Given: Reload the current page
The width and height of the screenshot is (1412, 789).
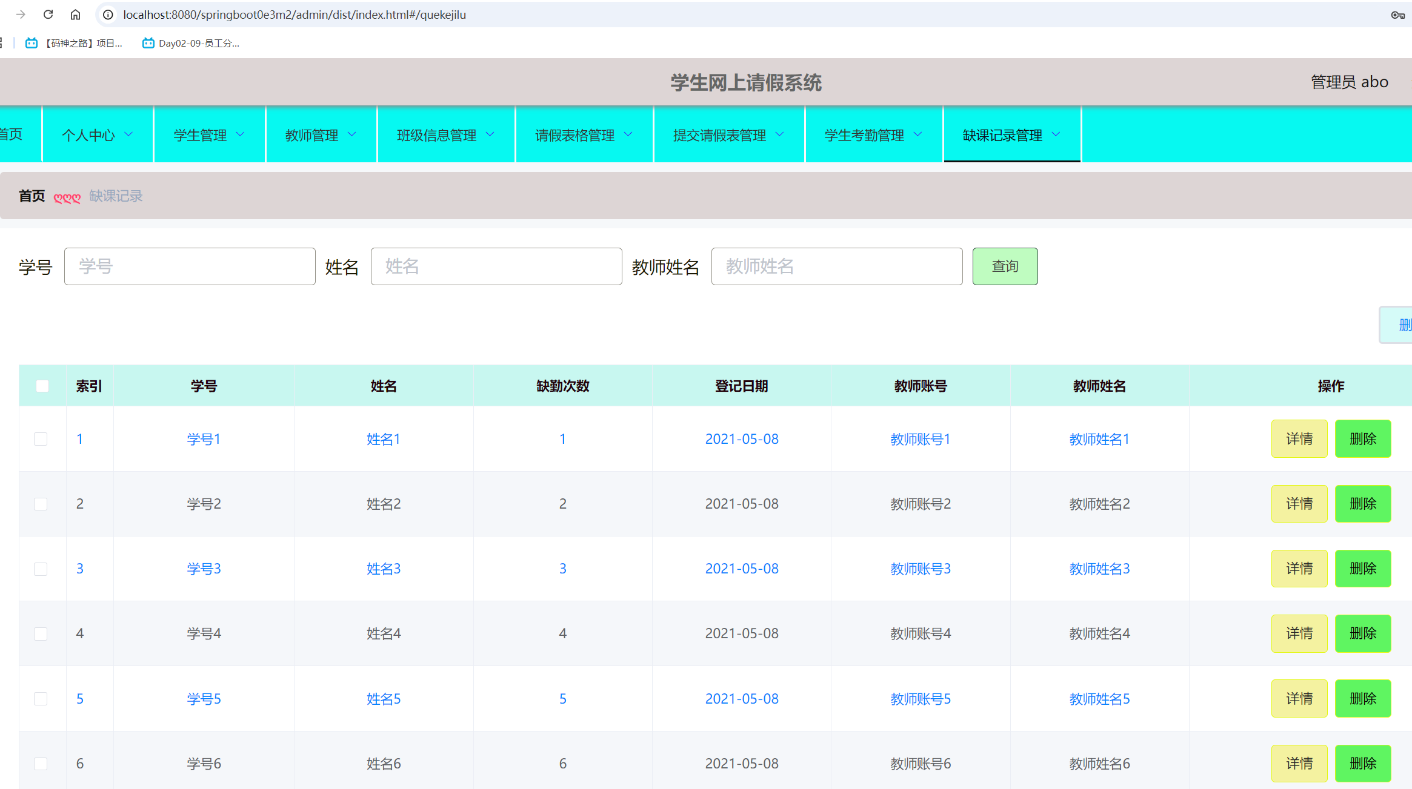Looking at the screenshot, I should [48, 14].
